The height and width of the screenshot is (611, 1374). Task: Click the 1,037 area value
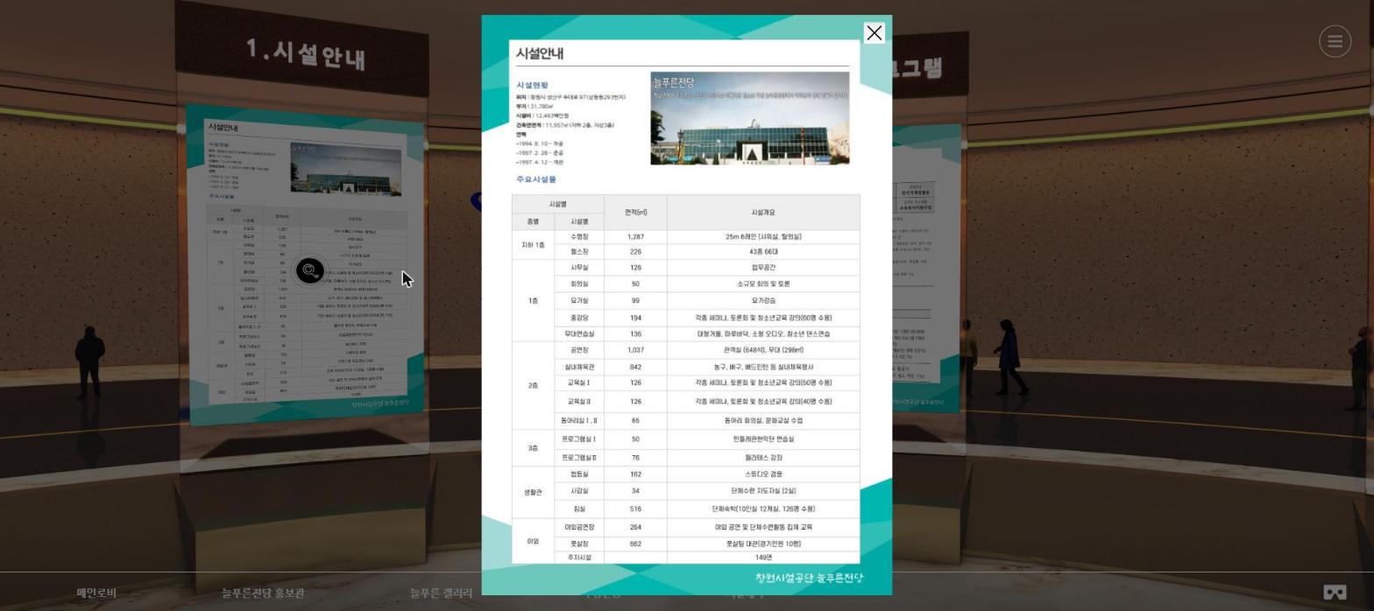point(635,350)
